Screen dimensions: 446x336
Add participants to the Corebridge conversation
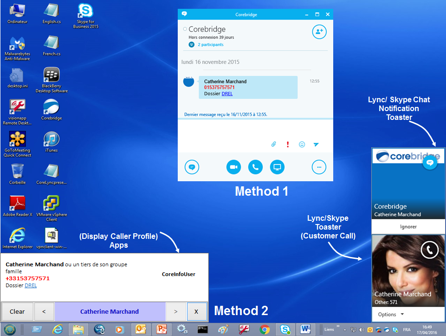click(x=319, y=32)
